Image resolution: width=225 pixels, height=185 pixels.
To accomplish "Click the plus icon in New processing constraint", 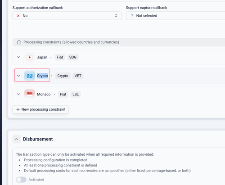I will pyautogui.click(x=18, y=109).
